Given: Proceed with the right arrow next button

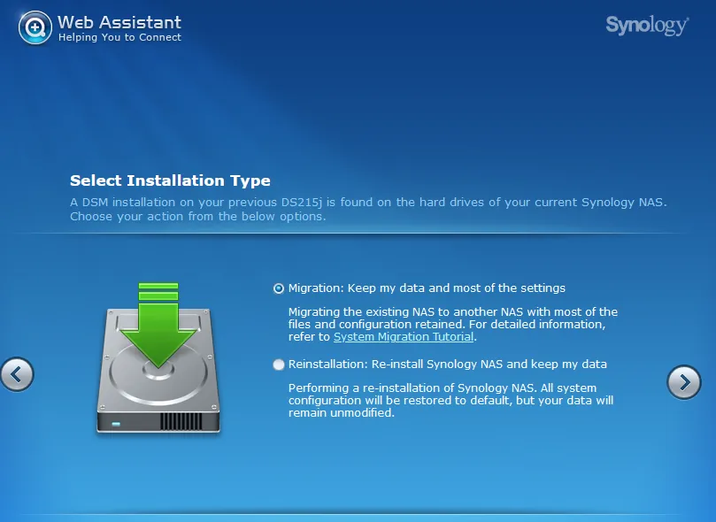Looking at the screenshot, I should pos(684,382).
